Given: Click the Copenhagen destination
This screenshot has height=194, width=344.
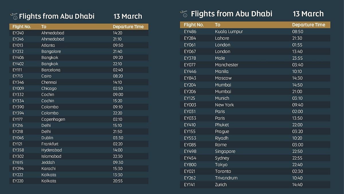Looking at the screenshot, I should (53, 119).
